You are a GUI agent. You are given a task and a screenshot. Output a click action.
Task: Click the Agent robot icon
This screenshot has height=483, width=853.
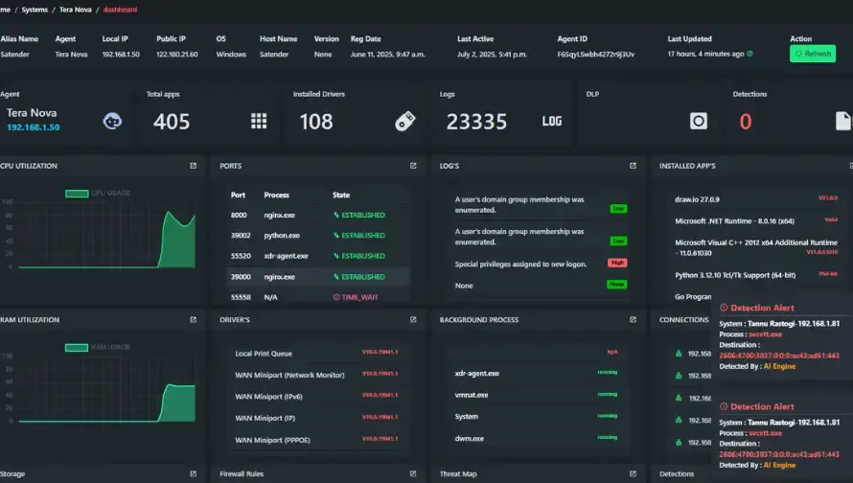113,121
